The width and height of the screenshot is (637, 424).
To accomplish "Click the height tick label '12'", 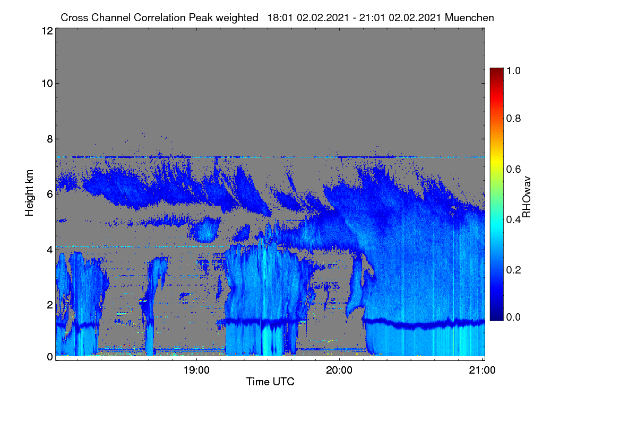I will 47,31.
